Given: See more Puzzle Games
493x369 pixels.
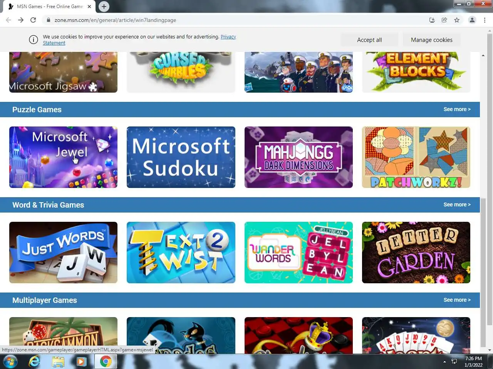Looking at the screenshot, I should click(x=457, y=109).
